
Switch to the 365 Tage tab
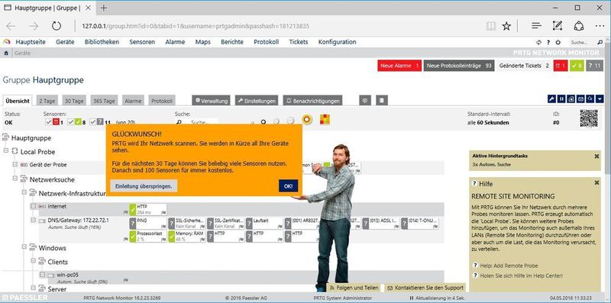click(104, 101)
